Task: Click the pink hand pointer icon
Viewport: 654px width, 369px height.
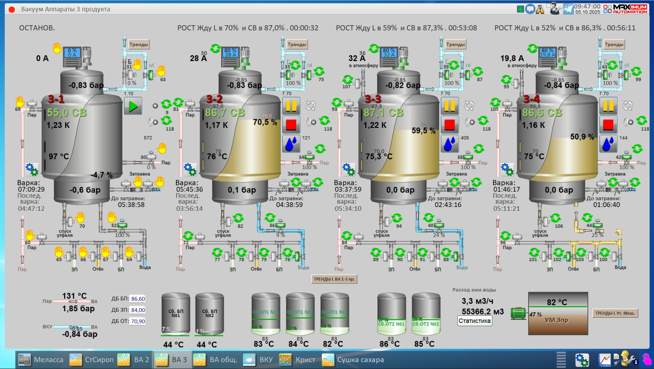Action: pyautogui.click(x=647, y=360)
